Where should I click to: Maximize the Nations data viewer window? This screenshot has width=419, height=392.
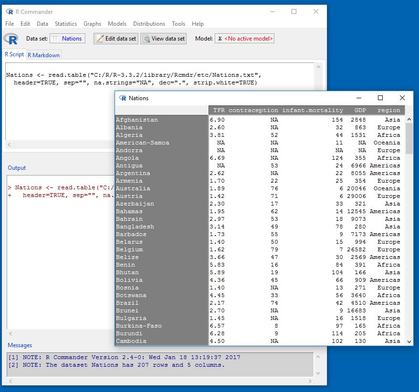pyautogui.click(x=380, y=98)
